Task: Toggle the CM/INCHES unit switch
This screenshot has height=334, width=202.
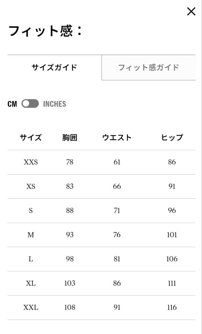Action: (30, 104)
